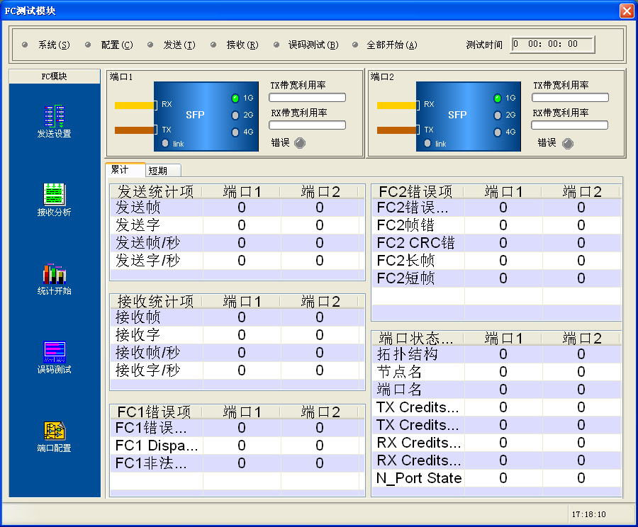Click the status bar clock 17:18:10
The height and width of the screenshot is (527, 638).
(589, 514)
